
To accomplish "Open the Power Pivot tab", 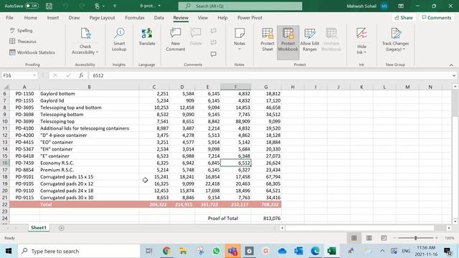I will pos(250,17).
